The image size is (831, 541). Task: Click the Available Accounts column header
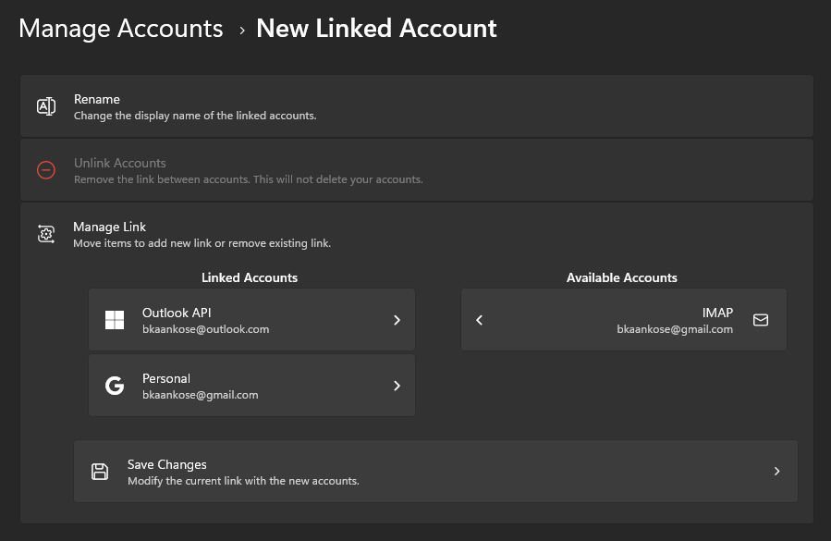coord(621,277)
